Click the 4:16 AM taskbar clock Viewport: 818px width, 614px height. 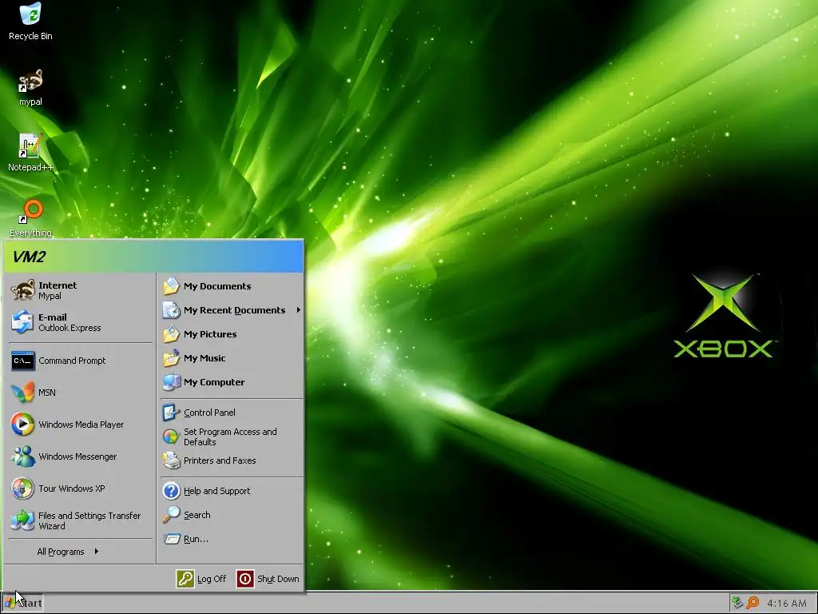[787, 603]
